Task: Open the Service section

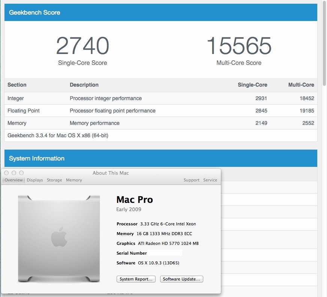Action: coord(210,180)
